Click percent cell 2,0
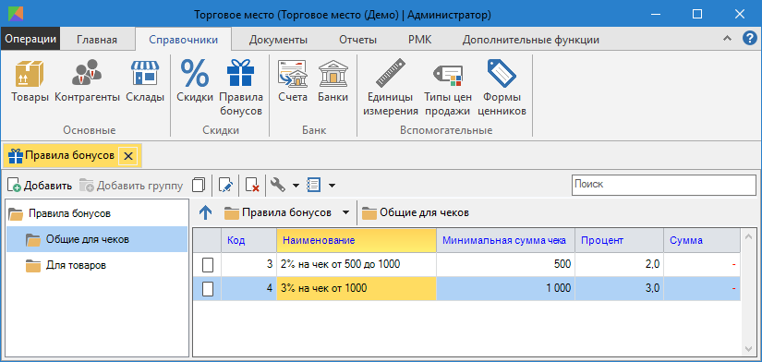 tap(619, 265)
